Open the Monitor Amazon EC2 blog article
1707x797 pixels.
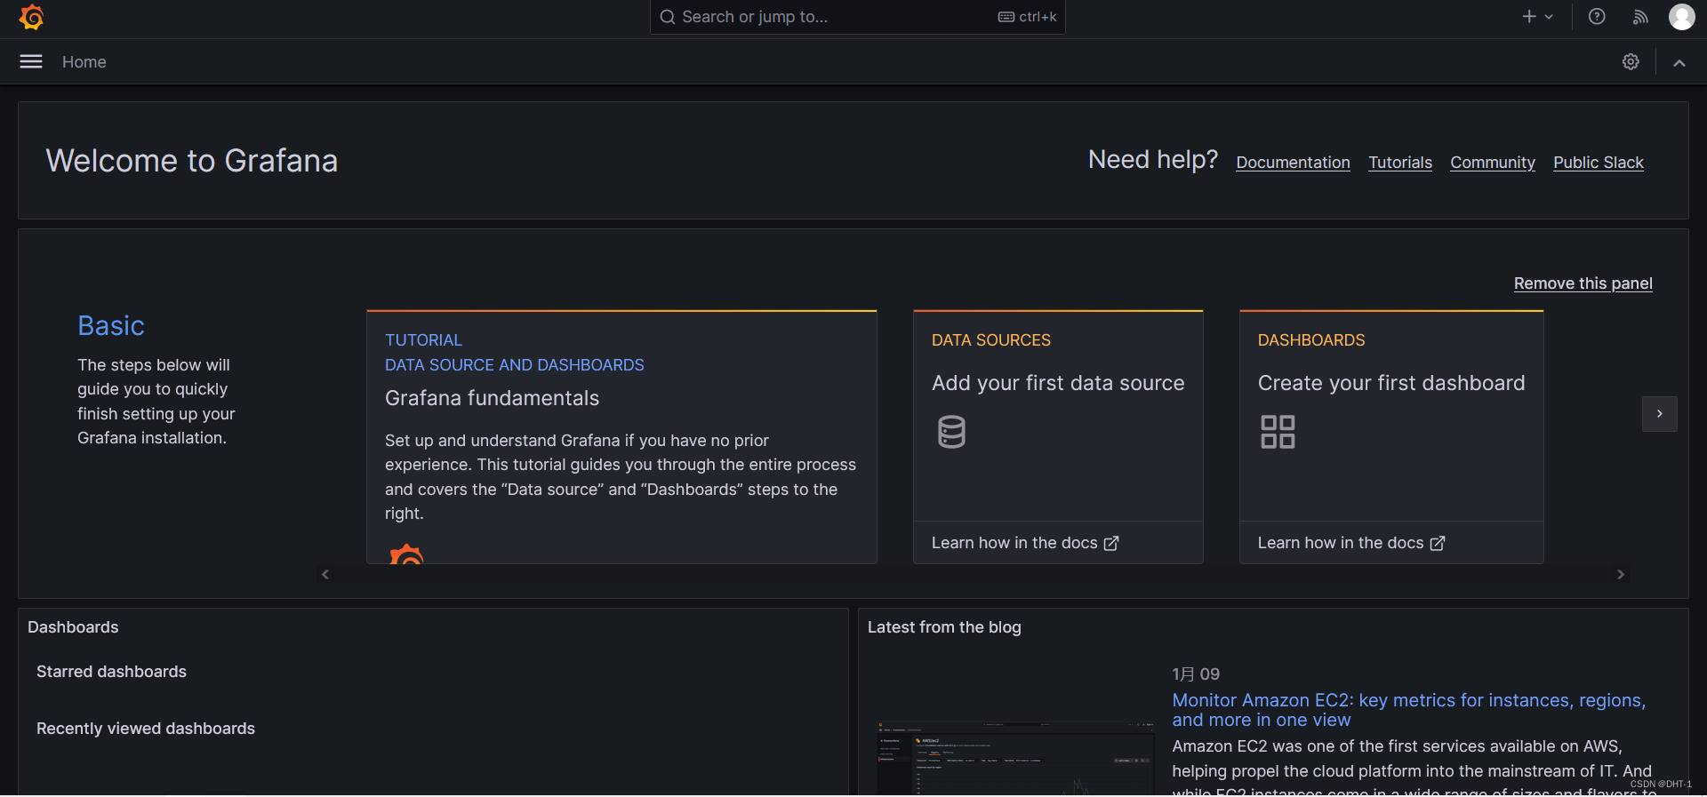pos(1408,710)
